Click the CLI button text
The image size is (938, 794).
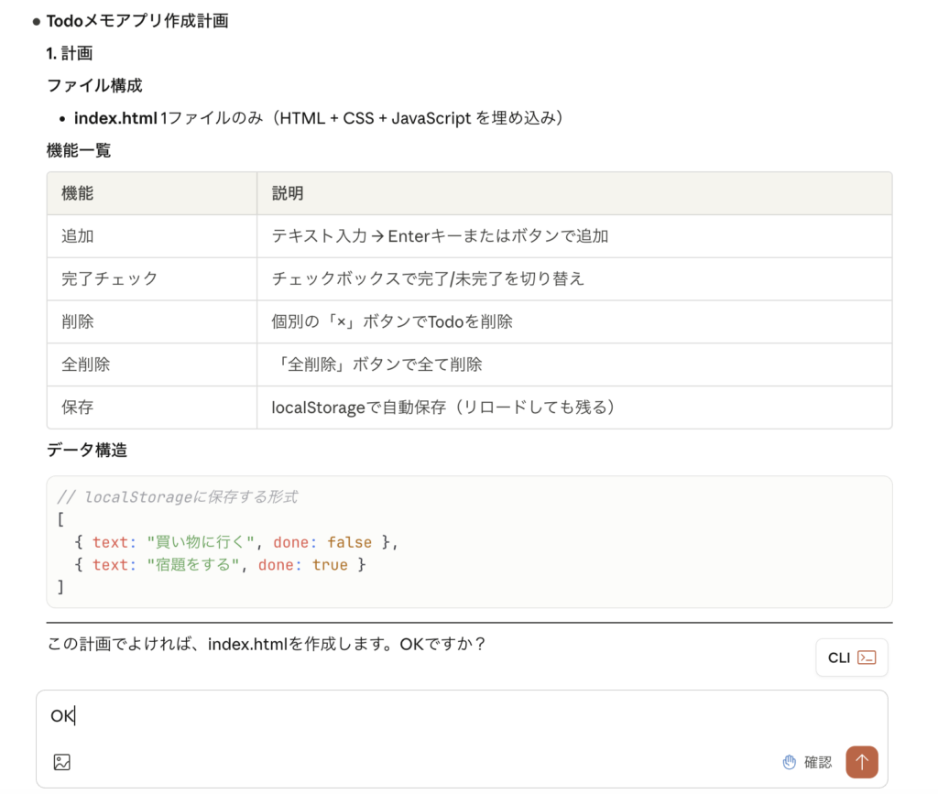(839, 658)
